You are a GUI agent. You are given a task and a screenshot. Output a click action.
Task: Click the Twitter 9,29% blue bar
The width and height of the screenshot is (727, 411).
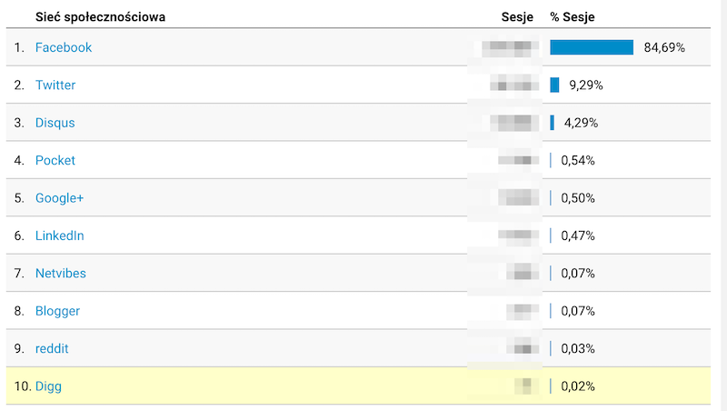click(x=554, y=85)
